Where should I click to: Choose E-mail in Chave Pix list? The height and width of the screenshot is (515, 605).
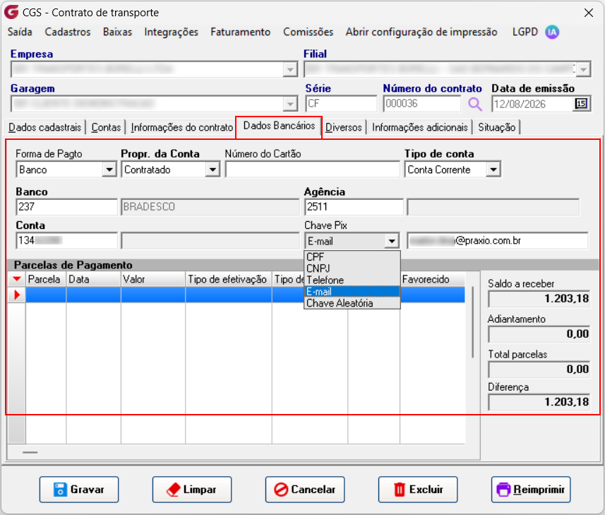(352, 292)
